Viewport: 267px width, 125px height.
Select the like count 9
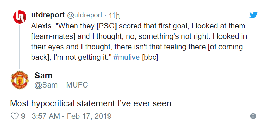pyautogui.click(x=23, y=116)
